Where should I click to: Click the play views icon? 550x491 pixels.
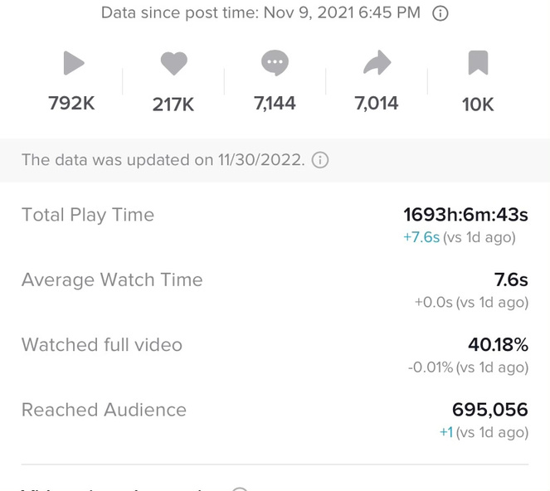(x=74, y=63)
